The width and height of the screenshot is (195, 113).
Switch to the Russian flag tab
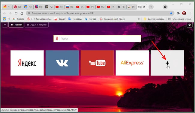click(70, 7)
